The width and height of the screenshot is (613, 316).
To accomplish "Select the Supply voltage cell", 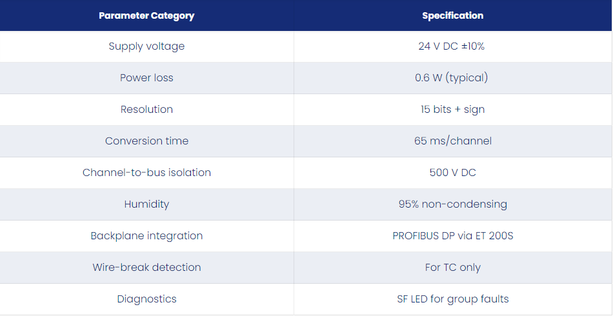I will point(146,46).
